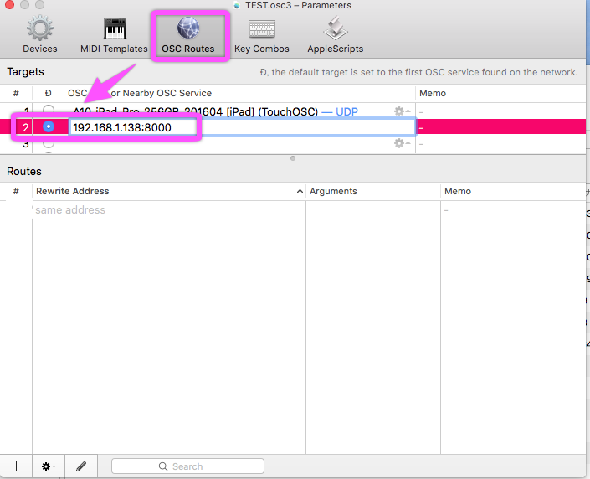Select default target radio for row 1
Image resolution: width=590 pixels, height=479 pixels.
pyautogui.click(x=49, y=111)
